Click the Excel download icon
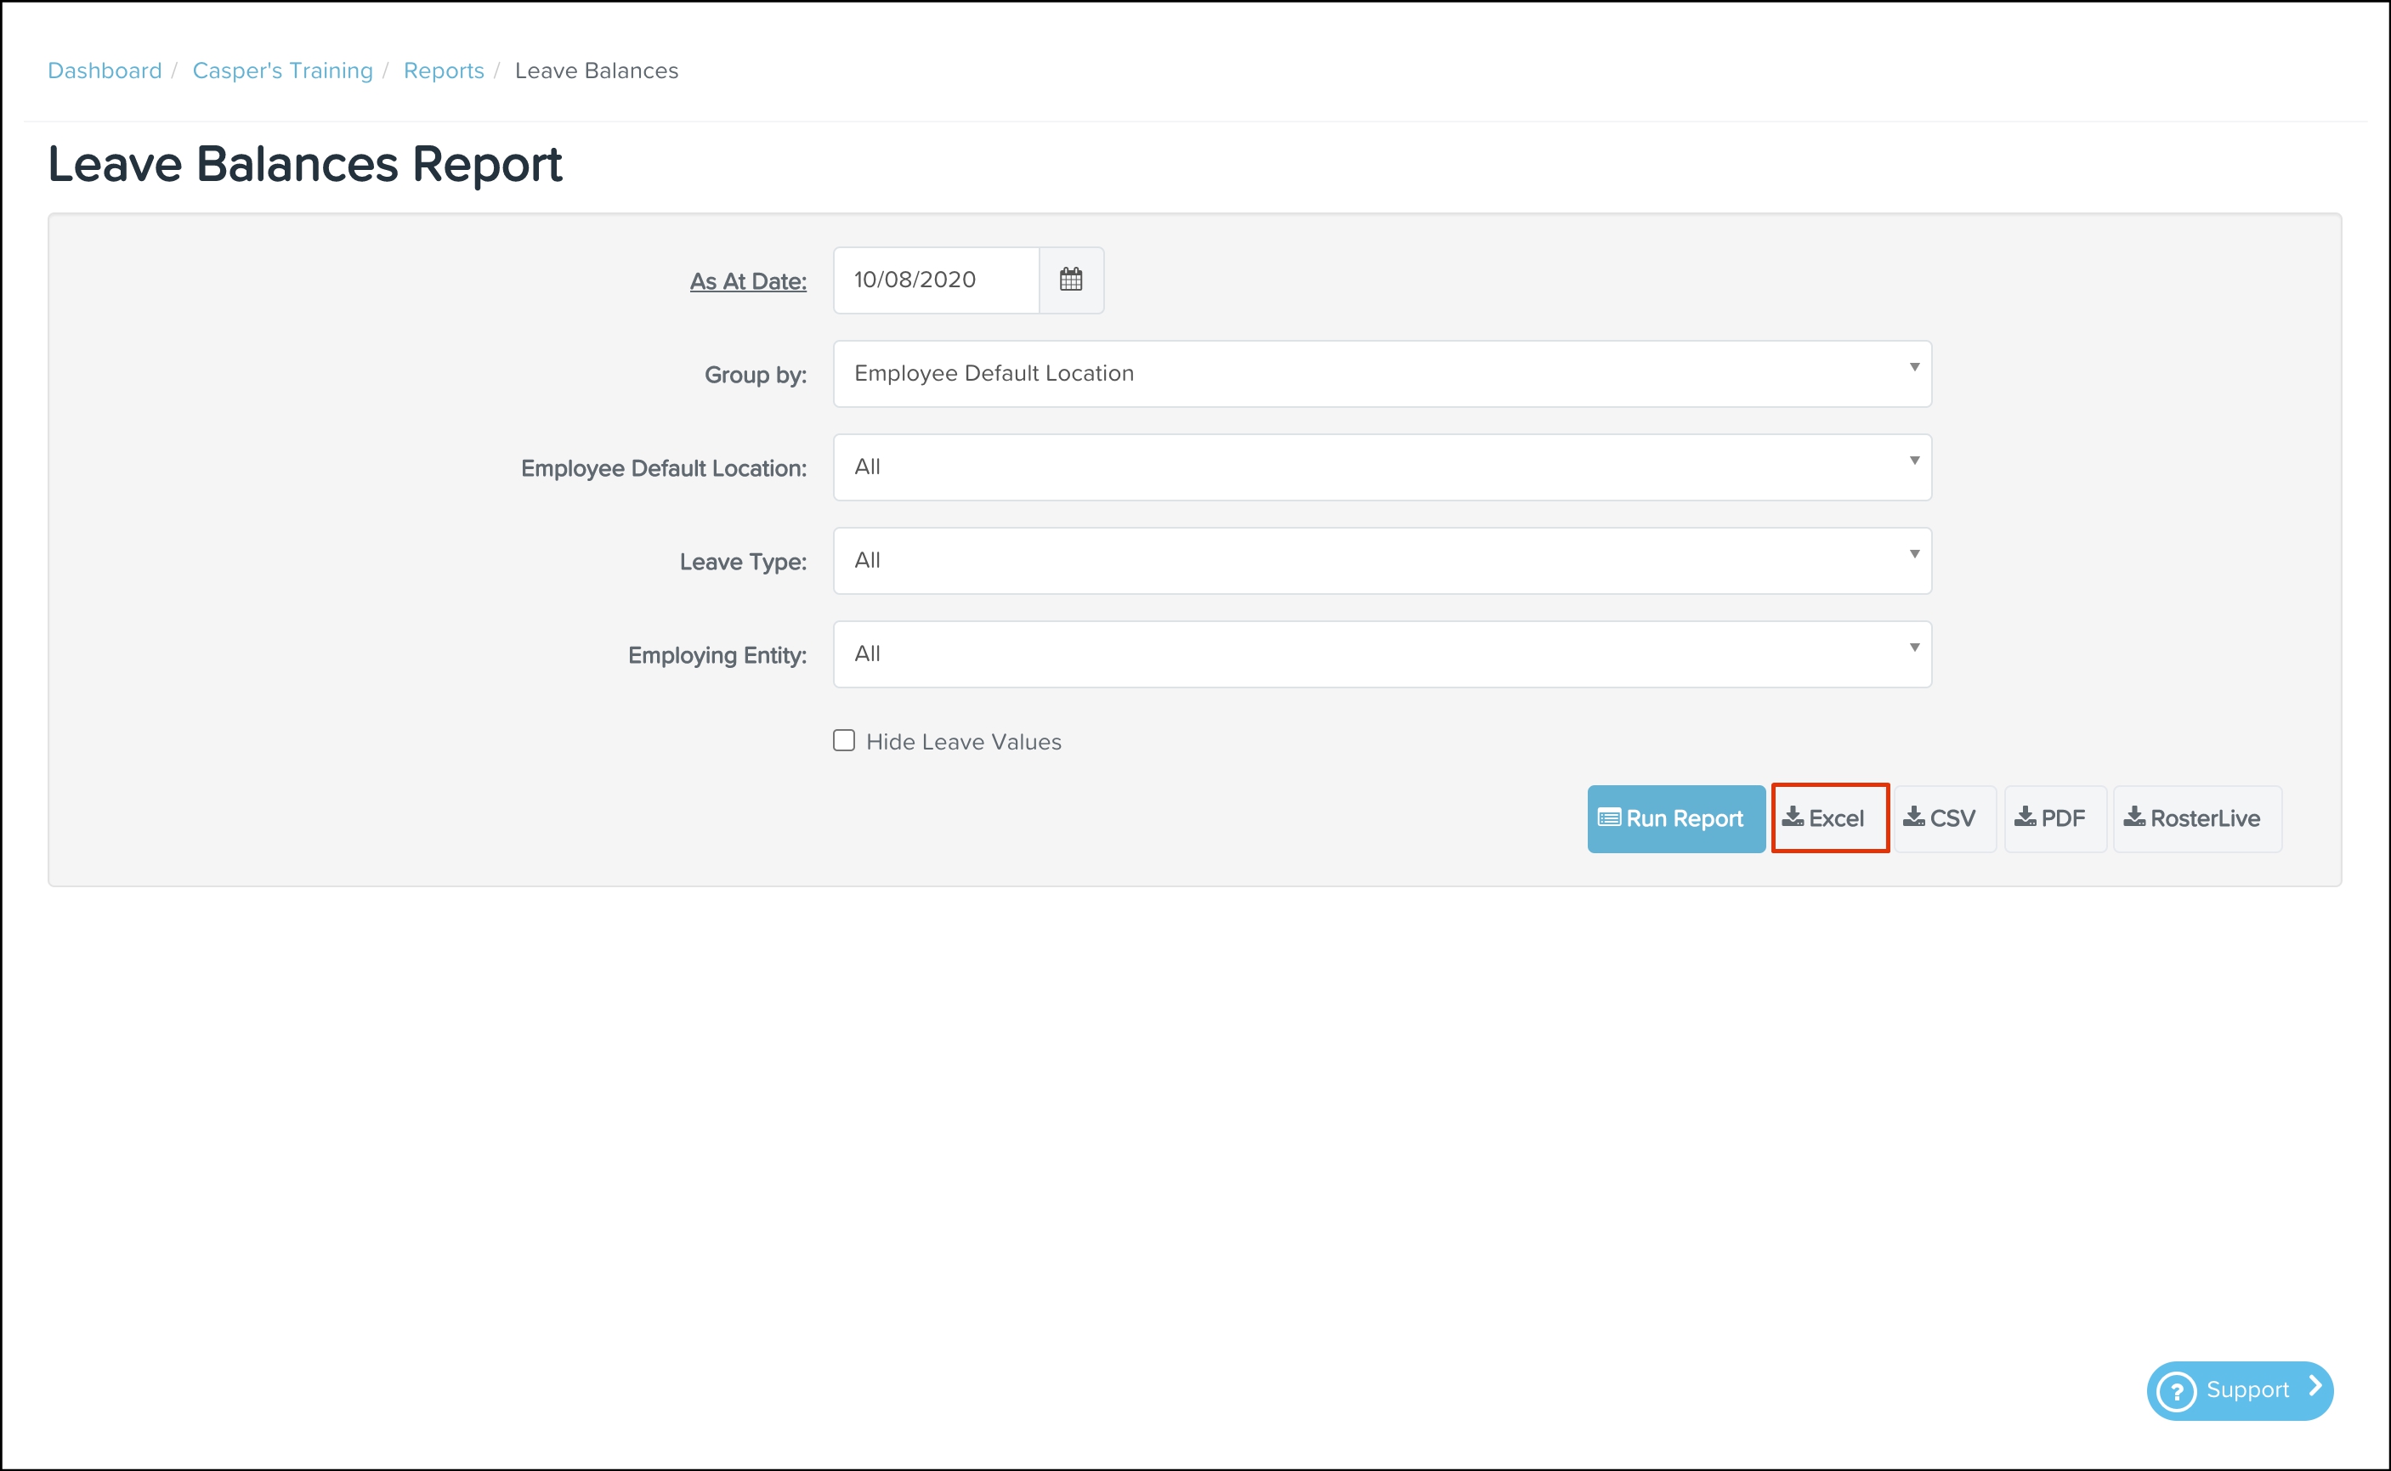 [x=1793, y=818]
